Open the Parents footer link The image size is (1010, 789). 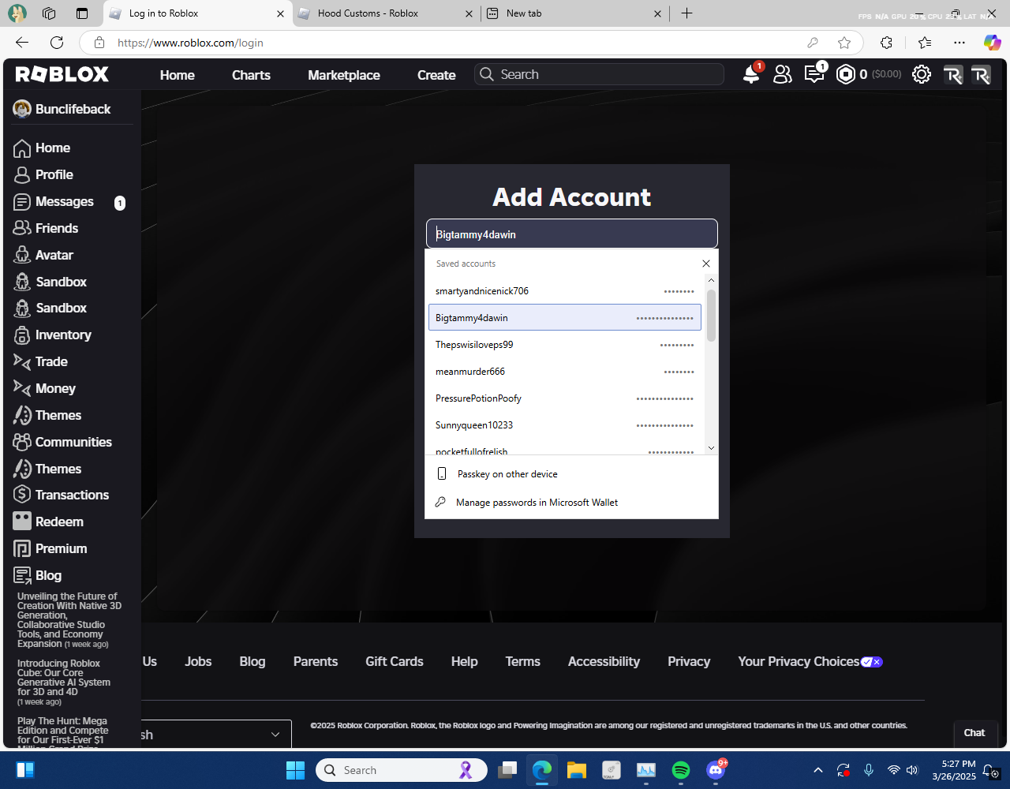[316, 661]
